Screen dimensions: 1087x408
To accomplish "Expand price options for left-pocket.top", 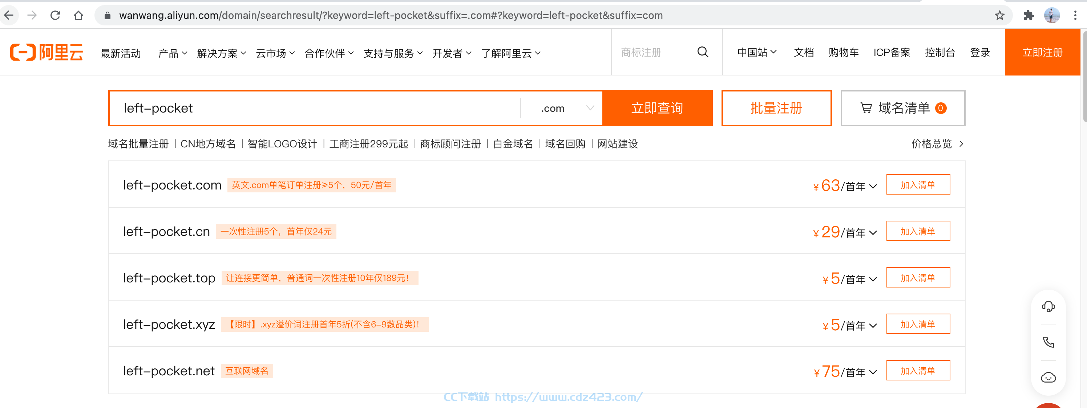I will [x=873, y=279].
